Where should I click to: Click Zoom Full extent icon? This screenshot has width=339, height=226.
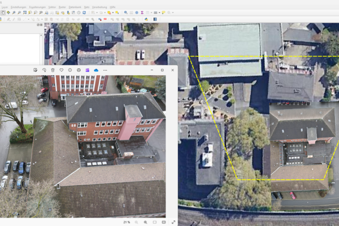point(25,12)
